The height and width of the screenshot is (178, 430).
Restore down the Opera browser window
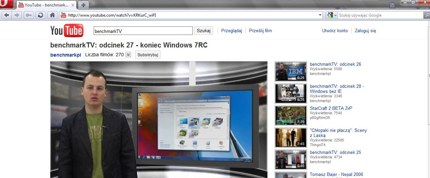(413, 2)
